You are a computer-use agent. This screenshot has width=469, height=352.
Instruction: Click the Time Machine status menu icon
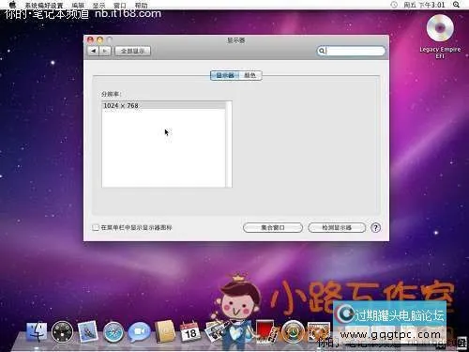394,5
